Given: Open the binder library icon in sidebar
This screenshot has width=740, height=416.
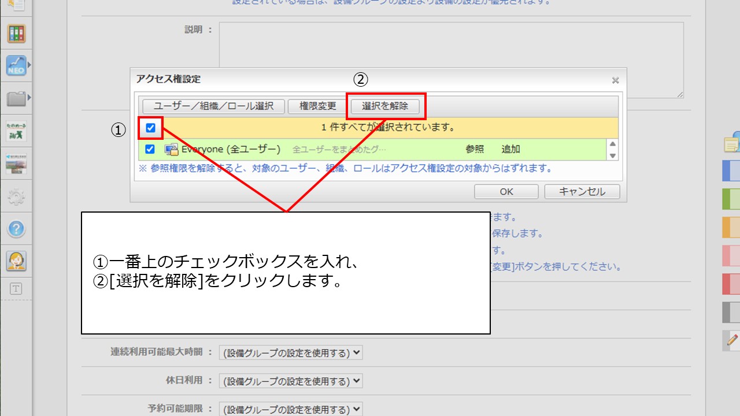Looking at the screenshot, I should point(16,34).
